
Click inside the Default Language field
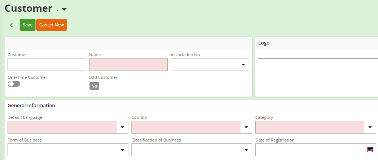(62, 128)
